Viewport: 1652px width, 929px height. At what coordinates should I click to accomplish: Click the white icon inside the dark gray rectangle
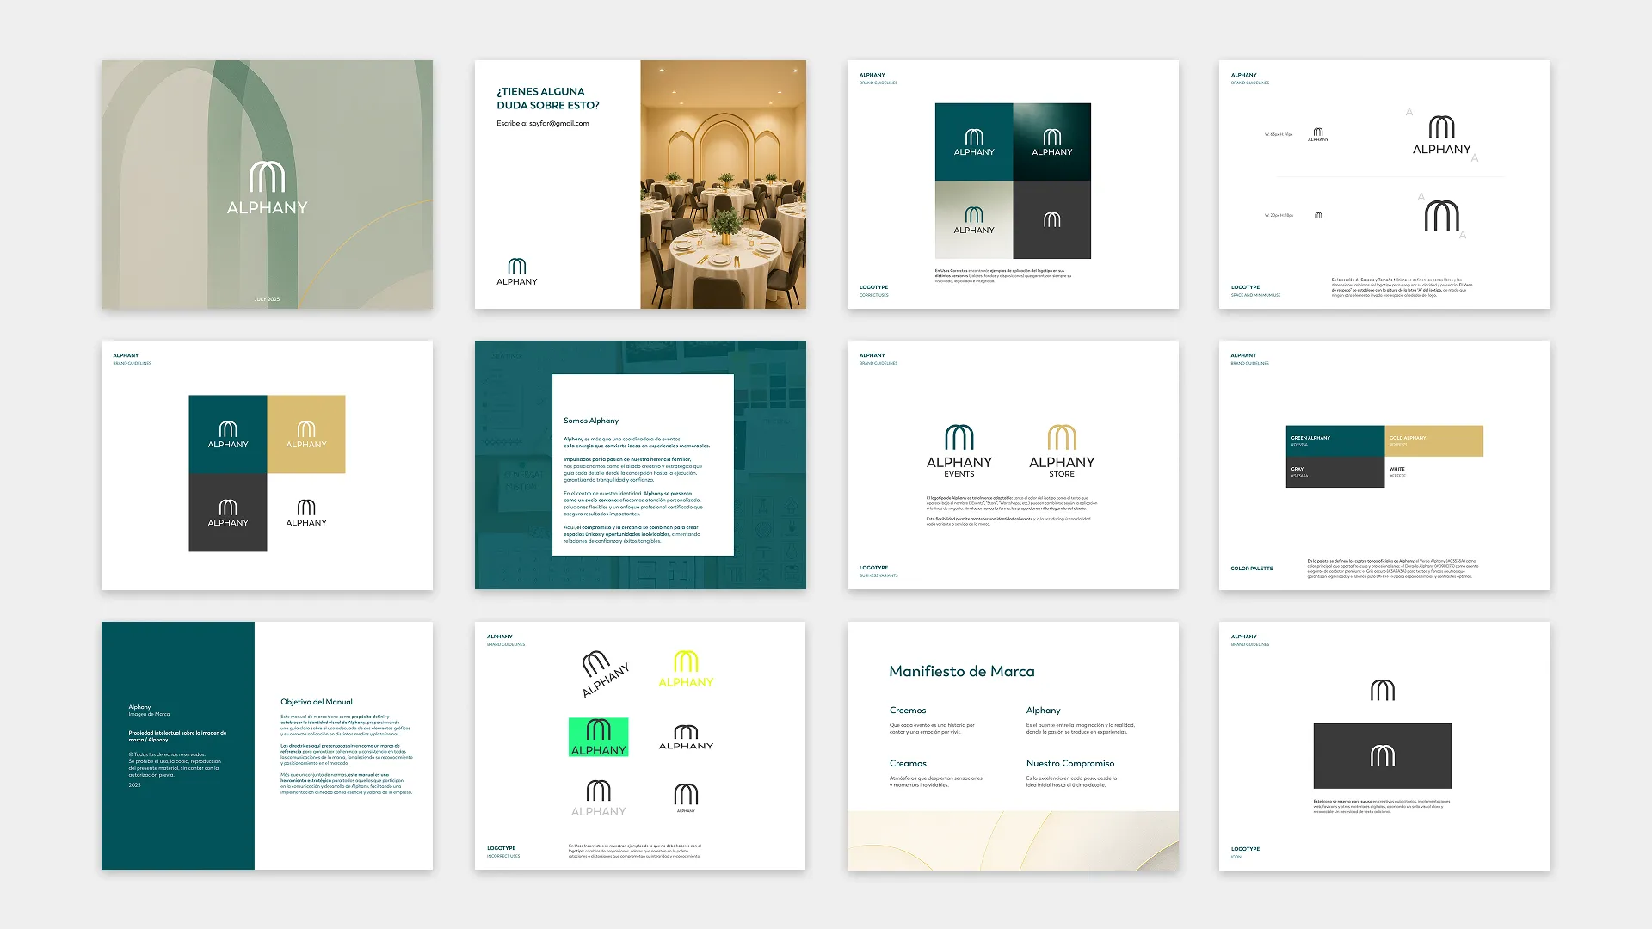pos(1382,756)
